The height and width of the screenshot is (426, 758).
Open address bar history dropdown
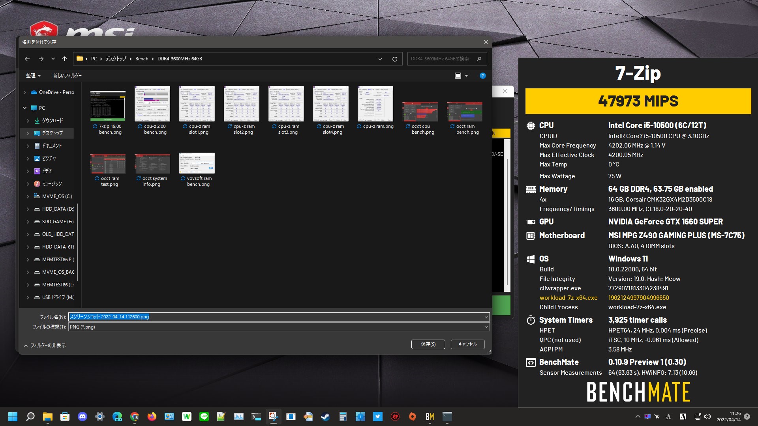coord(380,59)
